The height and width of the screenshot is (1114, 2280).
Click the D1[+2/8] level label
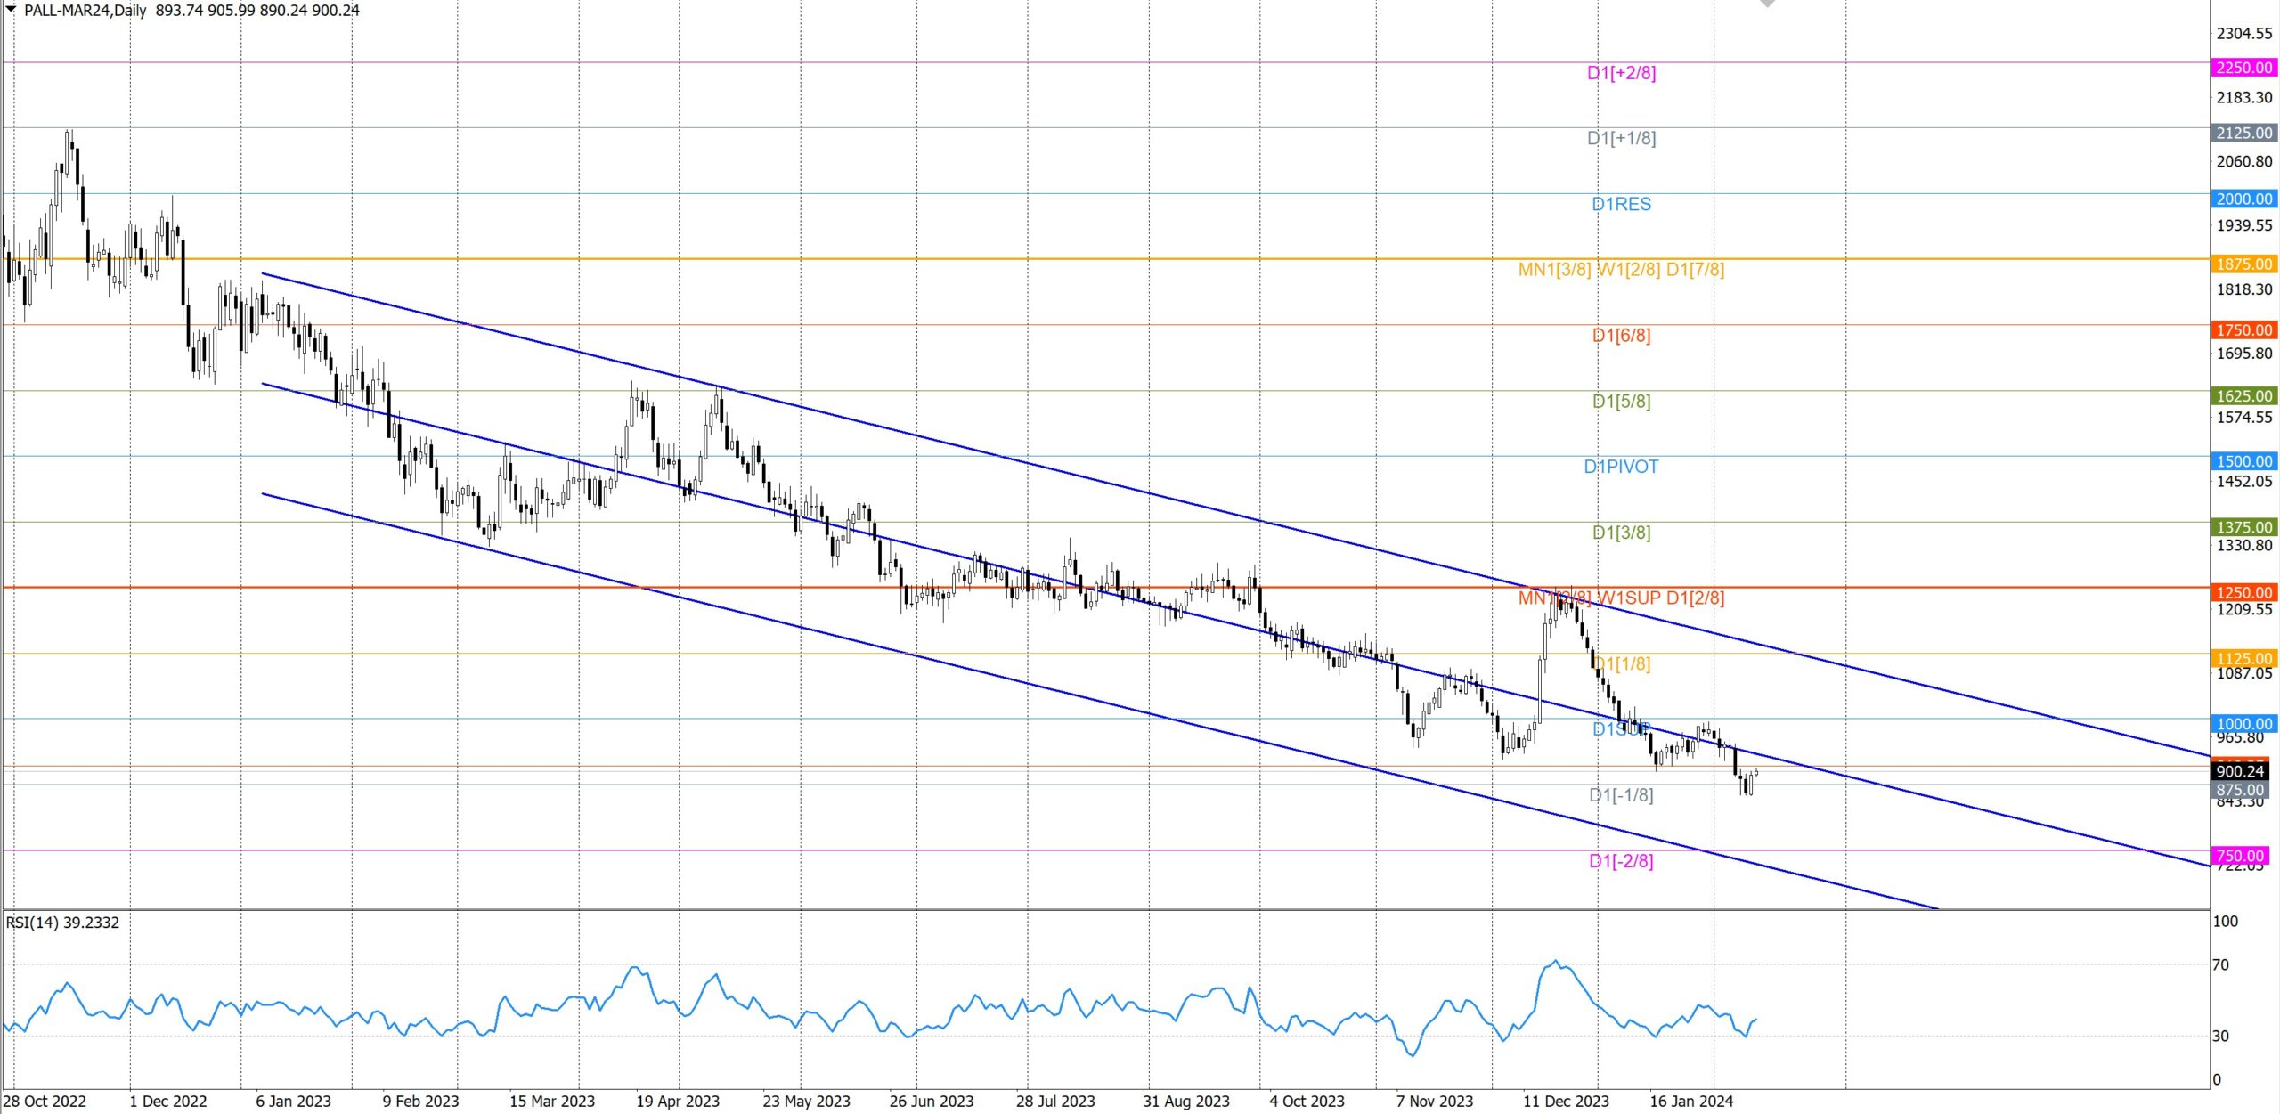coord(1621,73)
